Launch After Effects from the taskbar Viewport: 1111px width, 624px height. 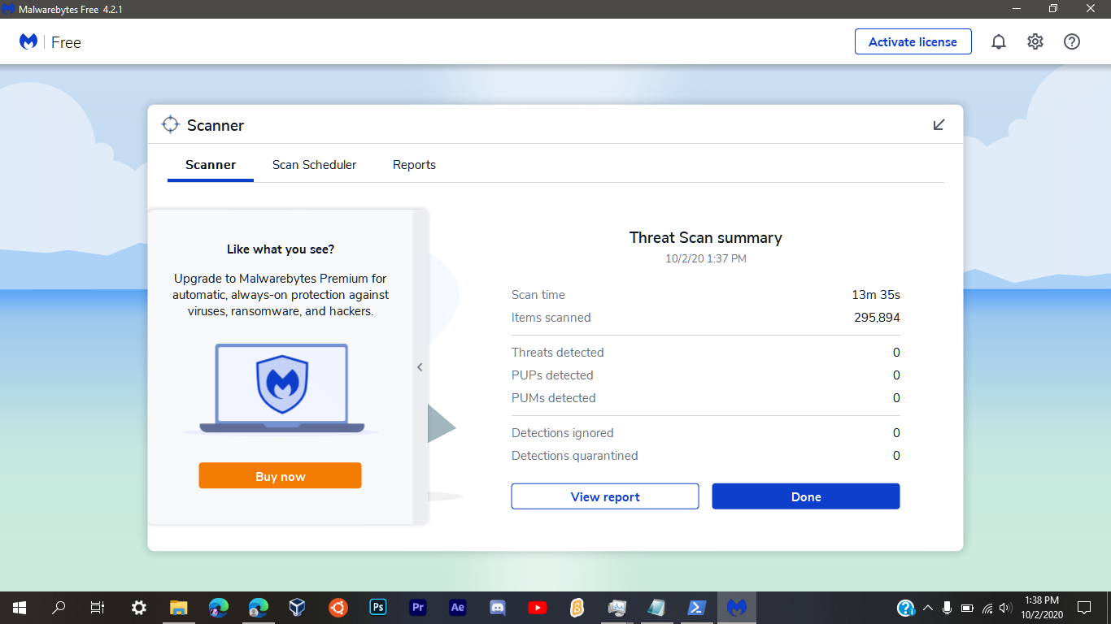458,608
